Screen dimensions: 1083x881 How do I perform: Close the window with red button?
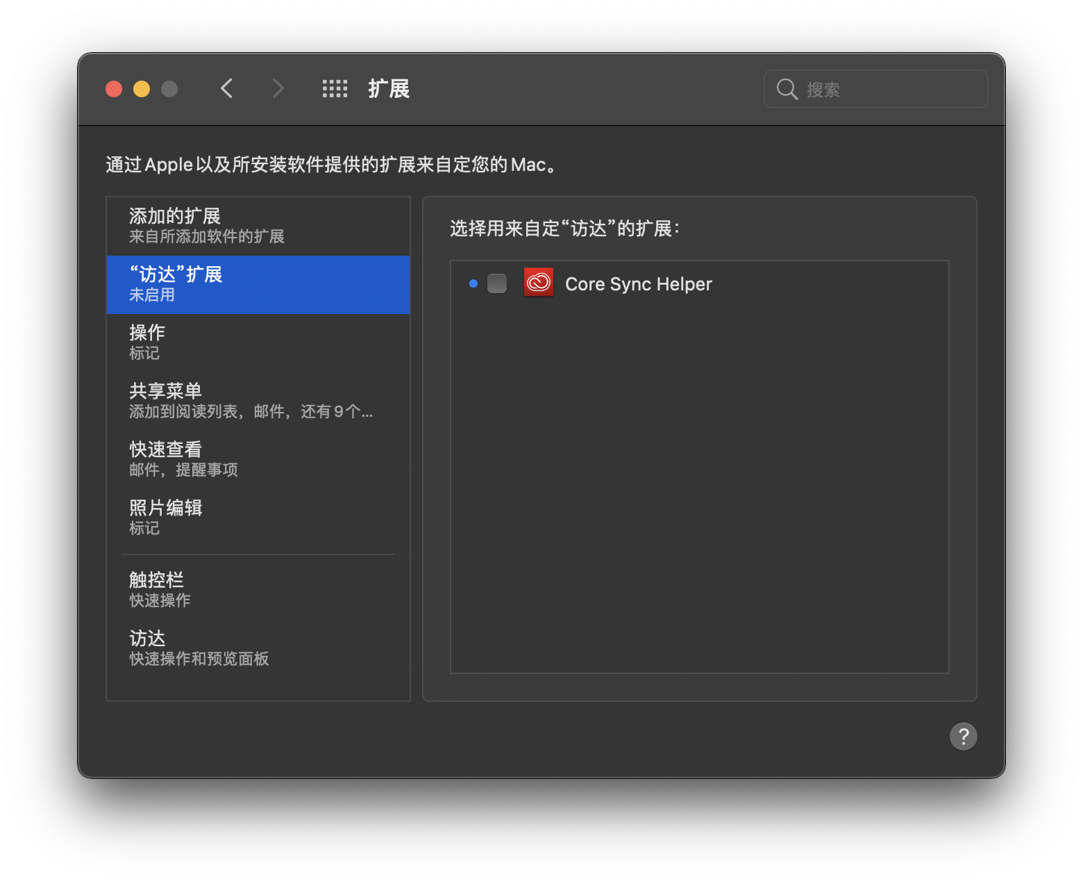[x=114, y=89]
